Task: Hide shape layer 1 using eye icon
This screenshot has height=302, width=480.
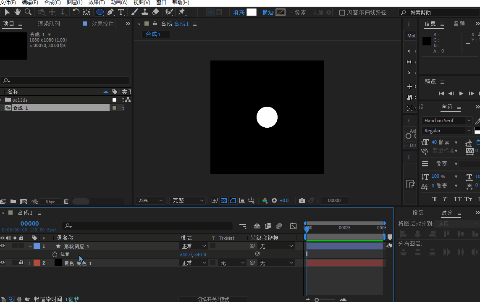Action: [3, 246]
